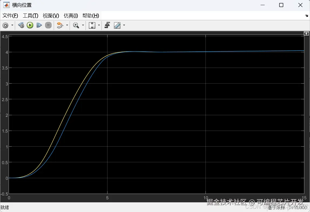310x212 pixels.
Task: Open the scope configuration properties gear
Action: pos(5,25)
